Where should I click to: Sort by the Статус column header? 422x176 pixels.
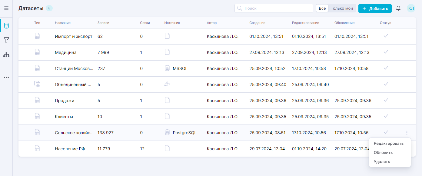point(386,23)
